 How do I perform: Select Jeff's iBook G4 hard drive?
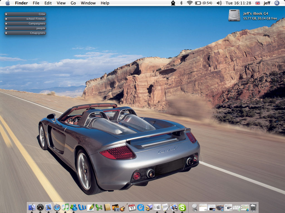[x=234, y=15]
